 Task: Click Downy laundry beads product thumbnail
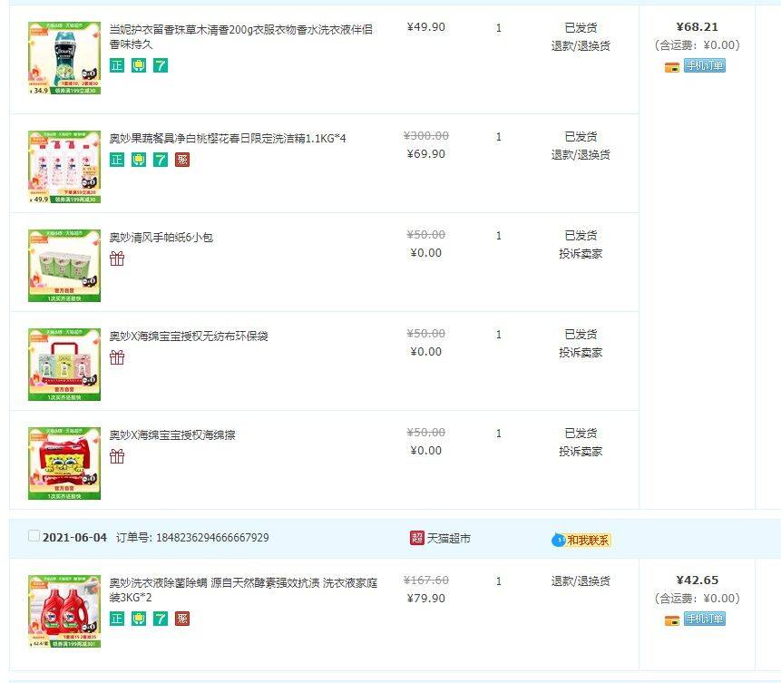click(x=64, y=58)
